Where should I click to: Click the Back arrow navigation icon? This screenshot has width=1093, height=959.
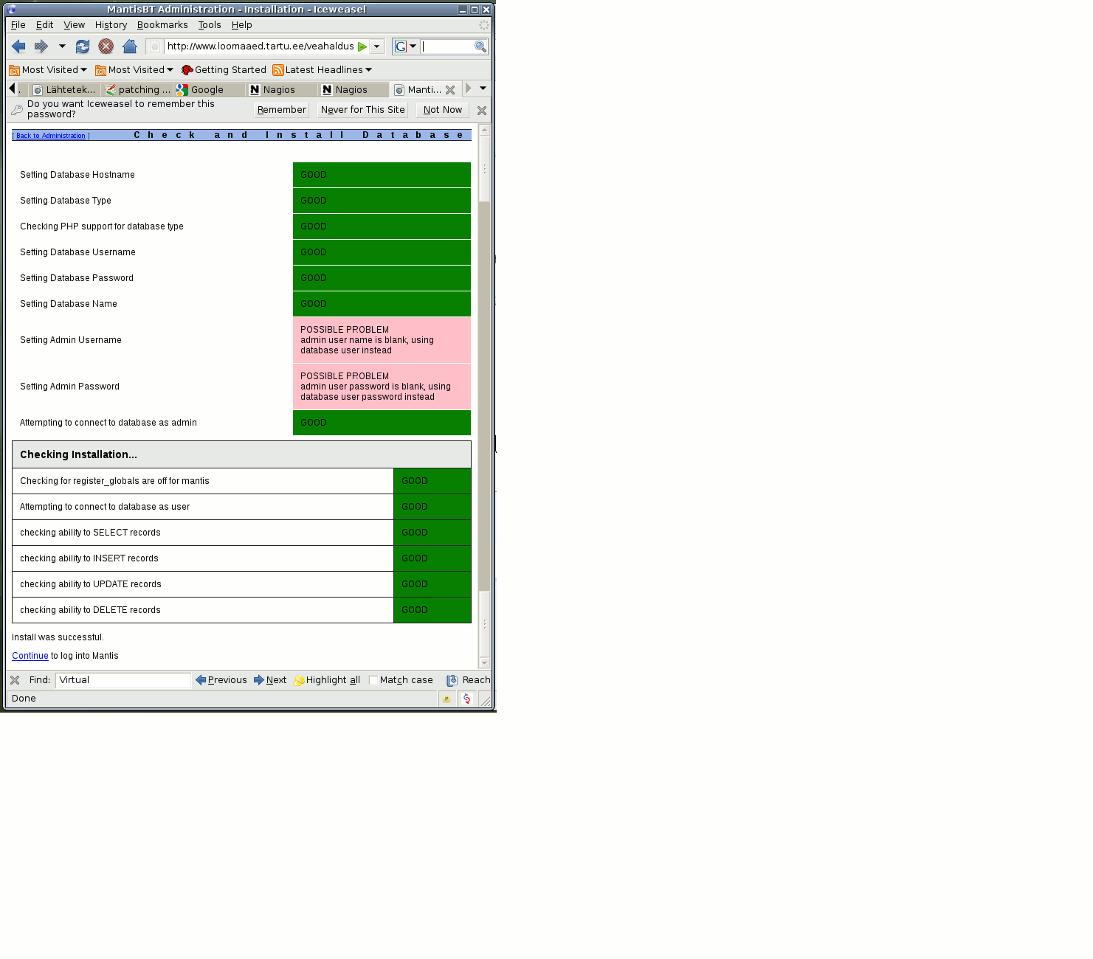[18, 46]
